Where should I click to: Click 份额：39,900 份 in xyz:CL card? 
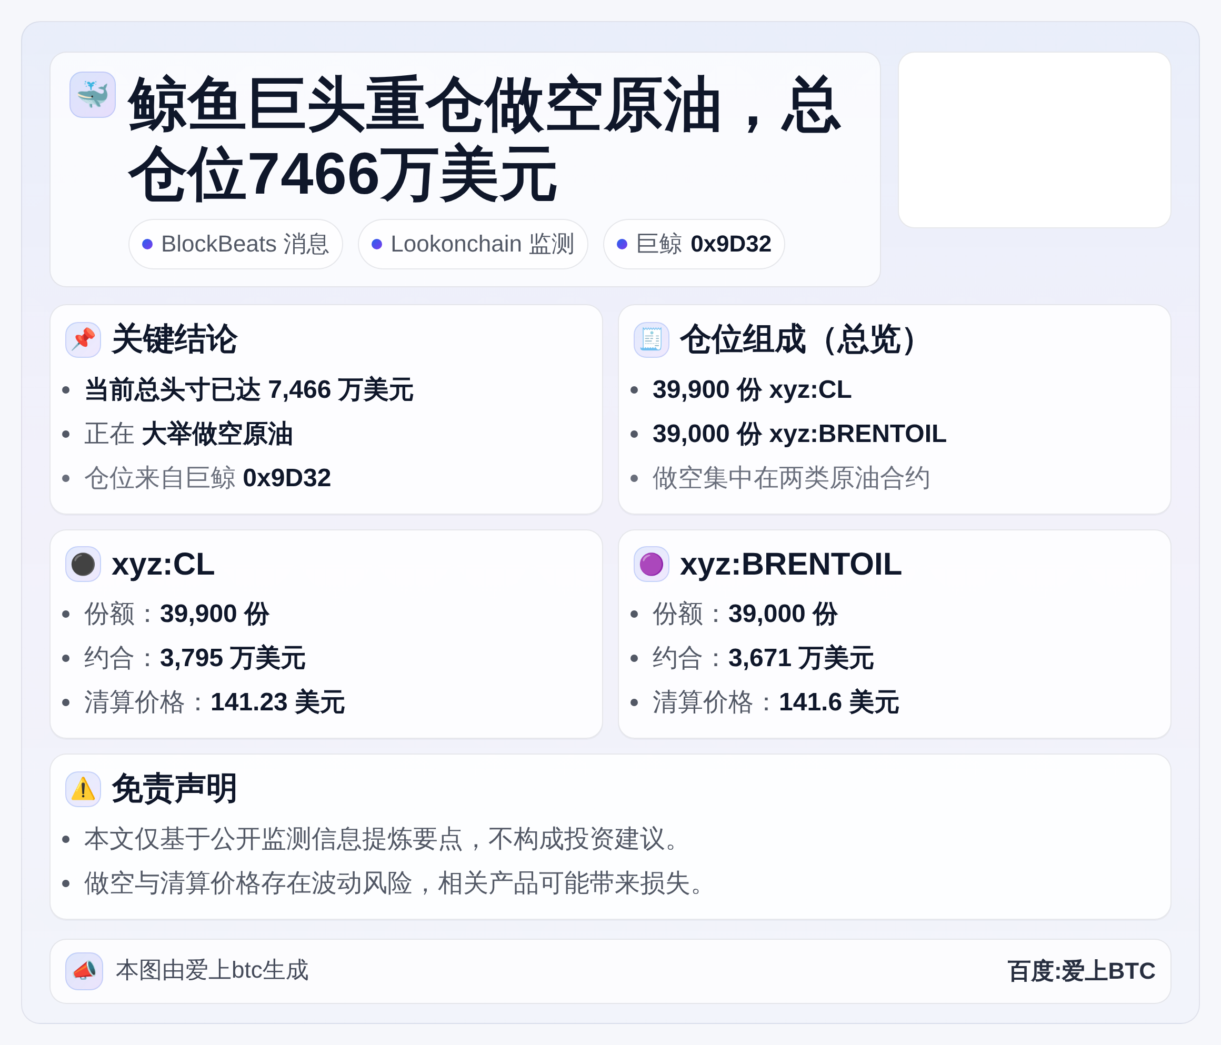click(x=177, y=614)
